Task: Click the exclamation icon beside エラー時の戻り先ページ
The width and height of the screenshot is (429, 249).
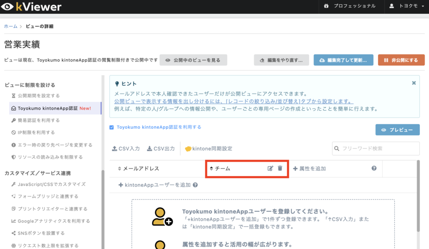Action: [13, 145]
